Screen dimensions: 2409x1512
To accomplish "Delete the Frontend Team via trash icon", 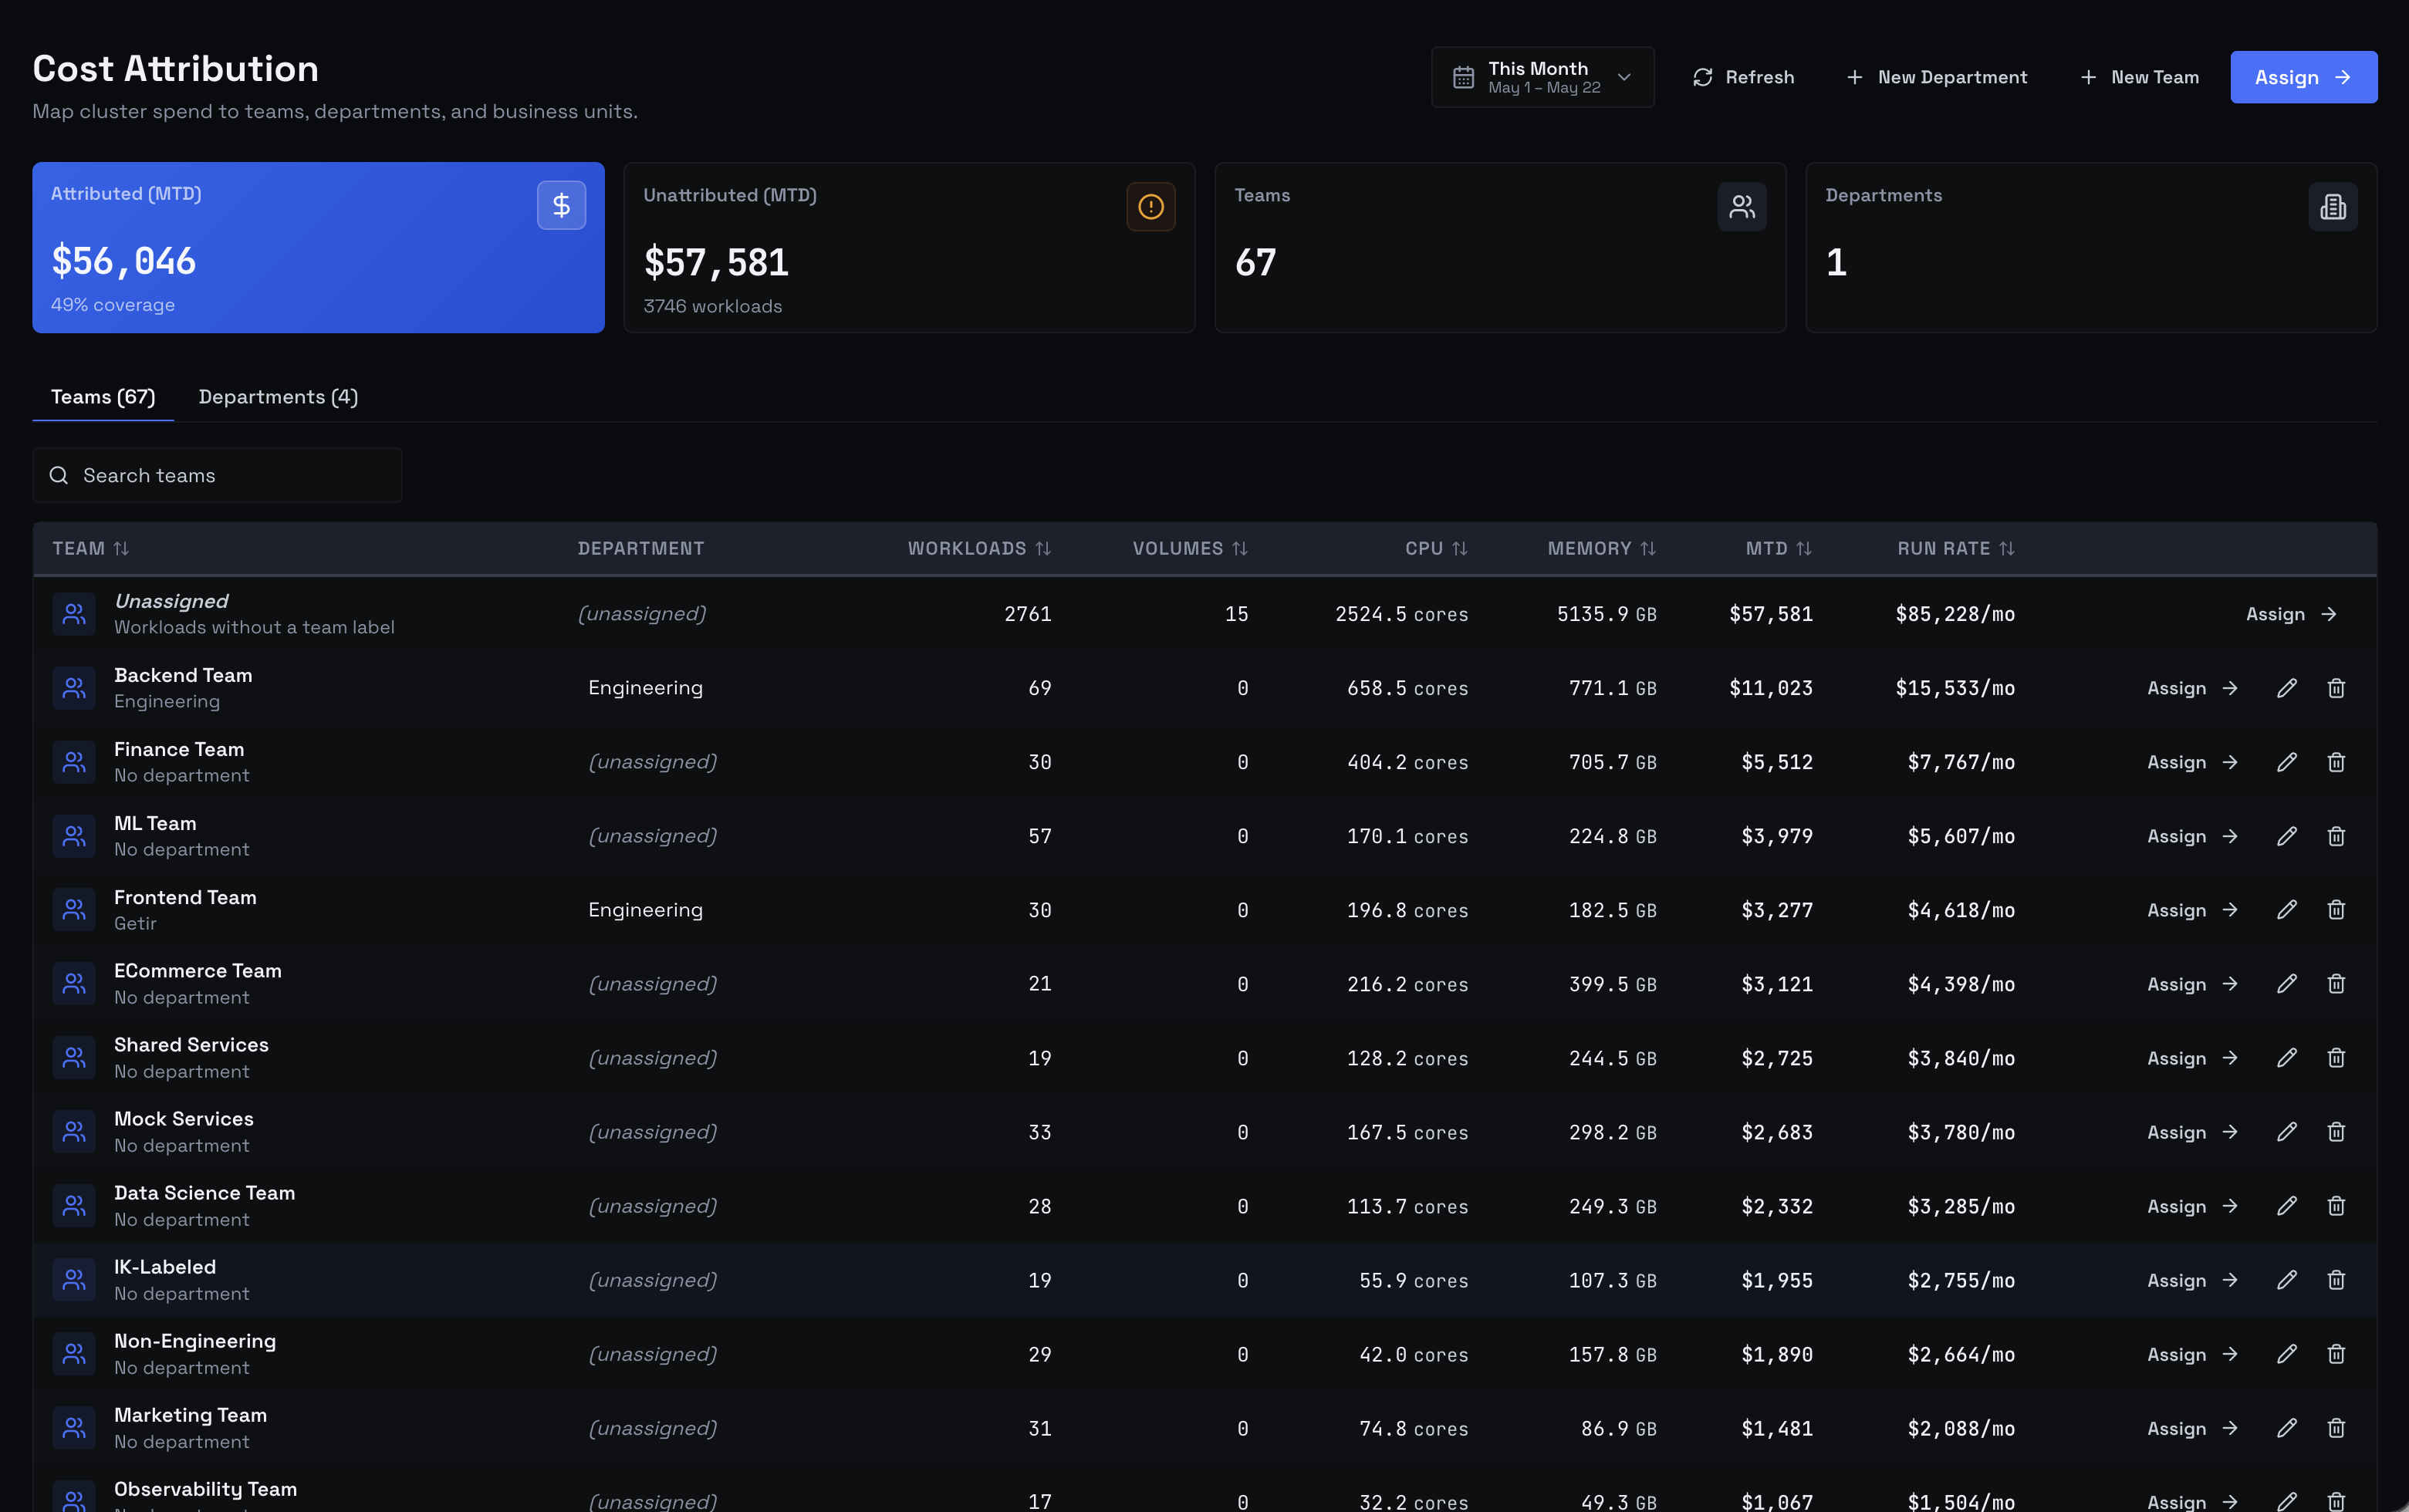I will tap(2335, 910).
